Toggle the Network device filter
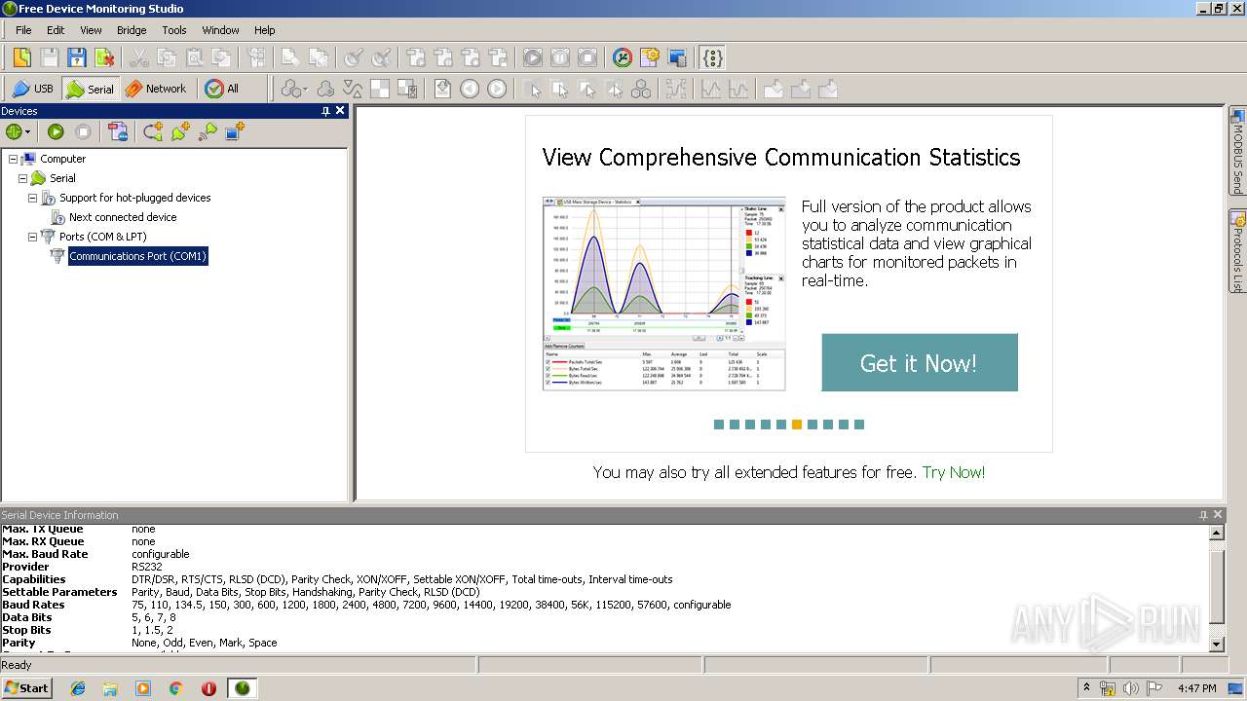The height and width of the screenshot is (701, 1247). click(x=156, y=89)
